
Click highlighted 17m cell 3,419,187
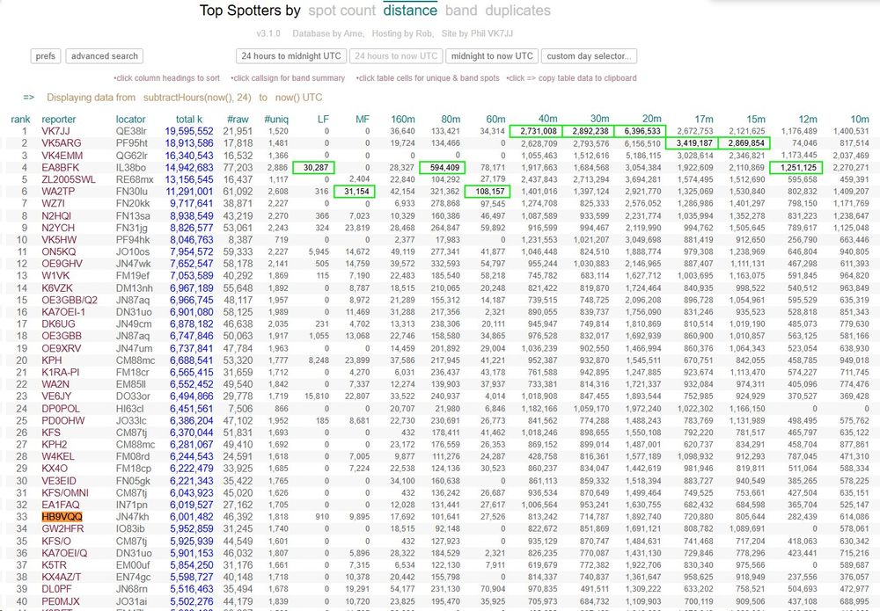tap(692, 143)
